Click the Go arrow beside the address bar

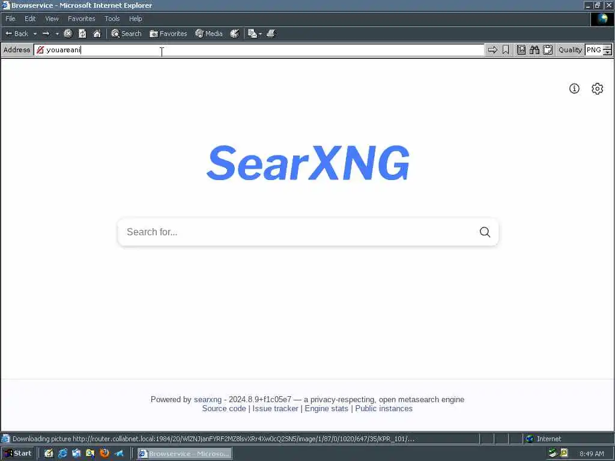pyautogui.click(x=492, y=50)
